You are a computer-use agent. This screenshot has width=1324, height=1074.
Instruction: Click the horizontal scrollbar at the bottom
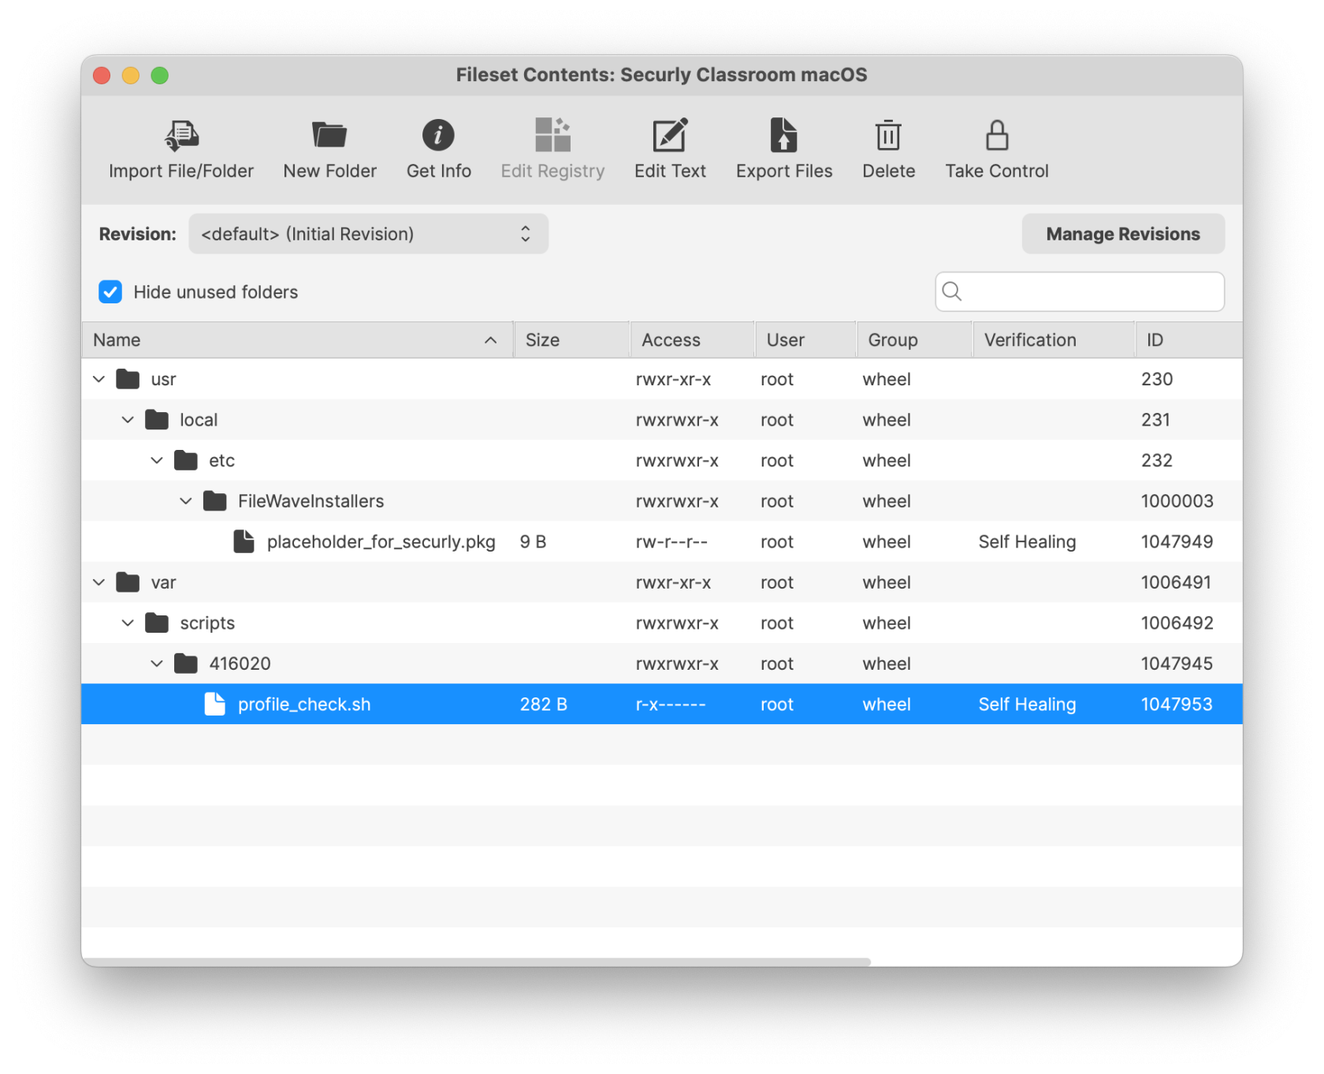(476, 961)
